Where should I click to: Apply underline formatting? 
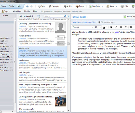point(121,27)
